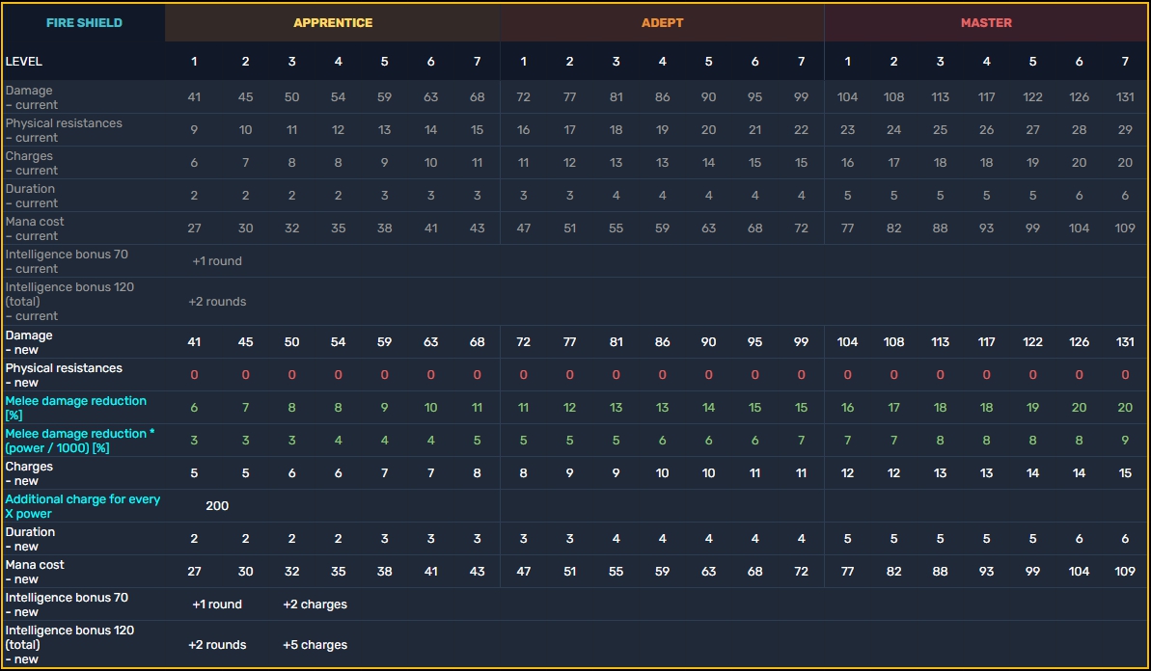Click the 'Duration – new' row label
The width and height of the screenshot is (1151, 671).
(30, 539)
